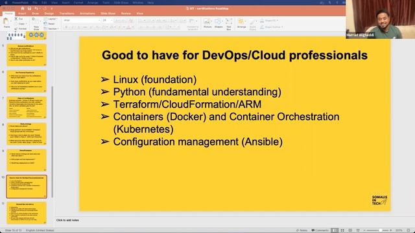
Task: Switch to Reading view icon
Action: 350,230
